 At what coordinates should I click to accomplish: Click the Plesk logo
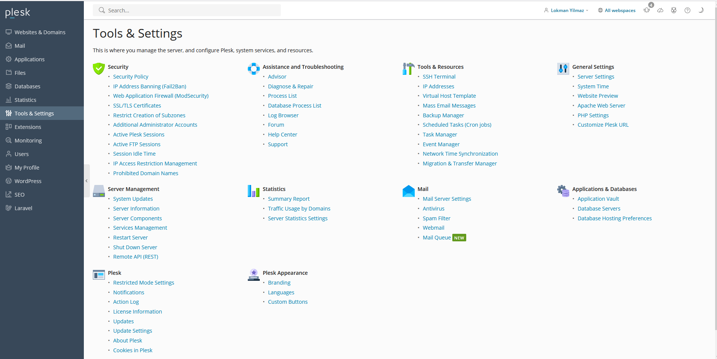[18, 12]
